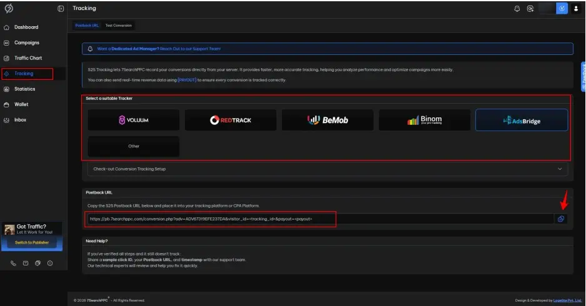Click Switch to Publisher button
The image size is (586, 306).
[32, 242]
